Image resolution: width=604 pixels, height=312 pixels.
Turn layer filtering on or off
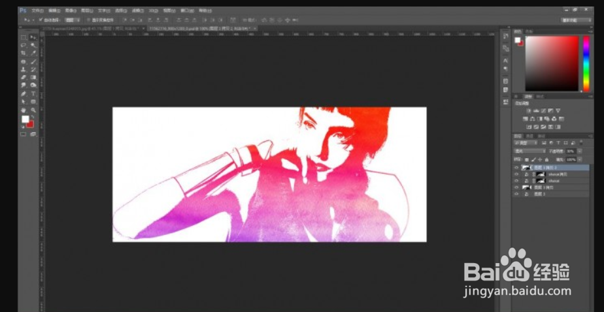[581, 142]
